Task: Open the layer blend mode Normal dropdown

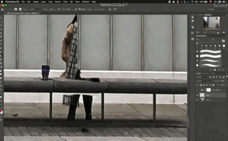Action: pyautogui.click(x=205, y=81)
